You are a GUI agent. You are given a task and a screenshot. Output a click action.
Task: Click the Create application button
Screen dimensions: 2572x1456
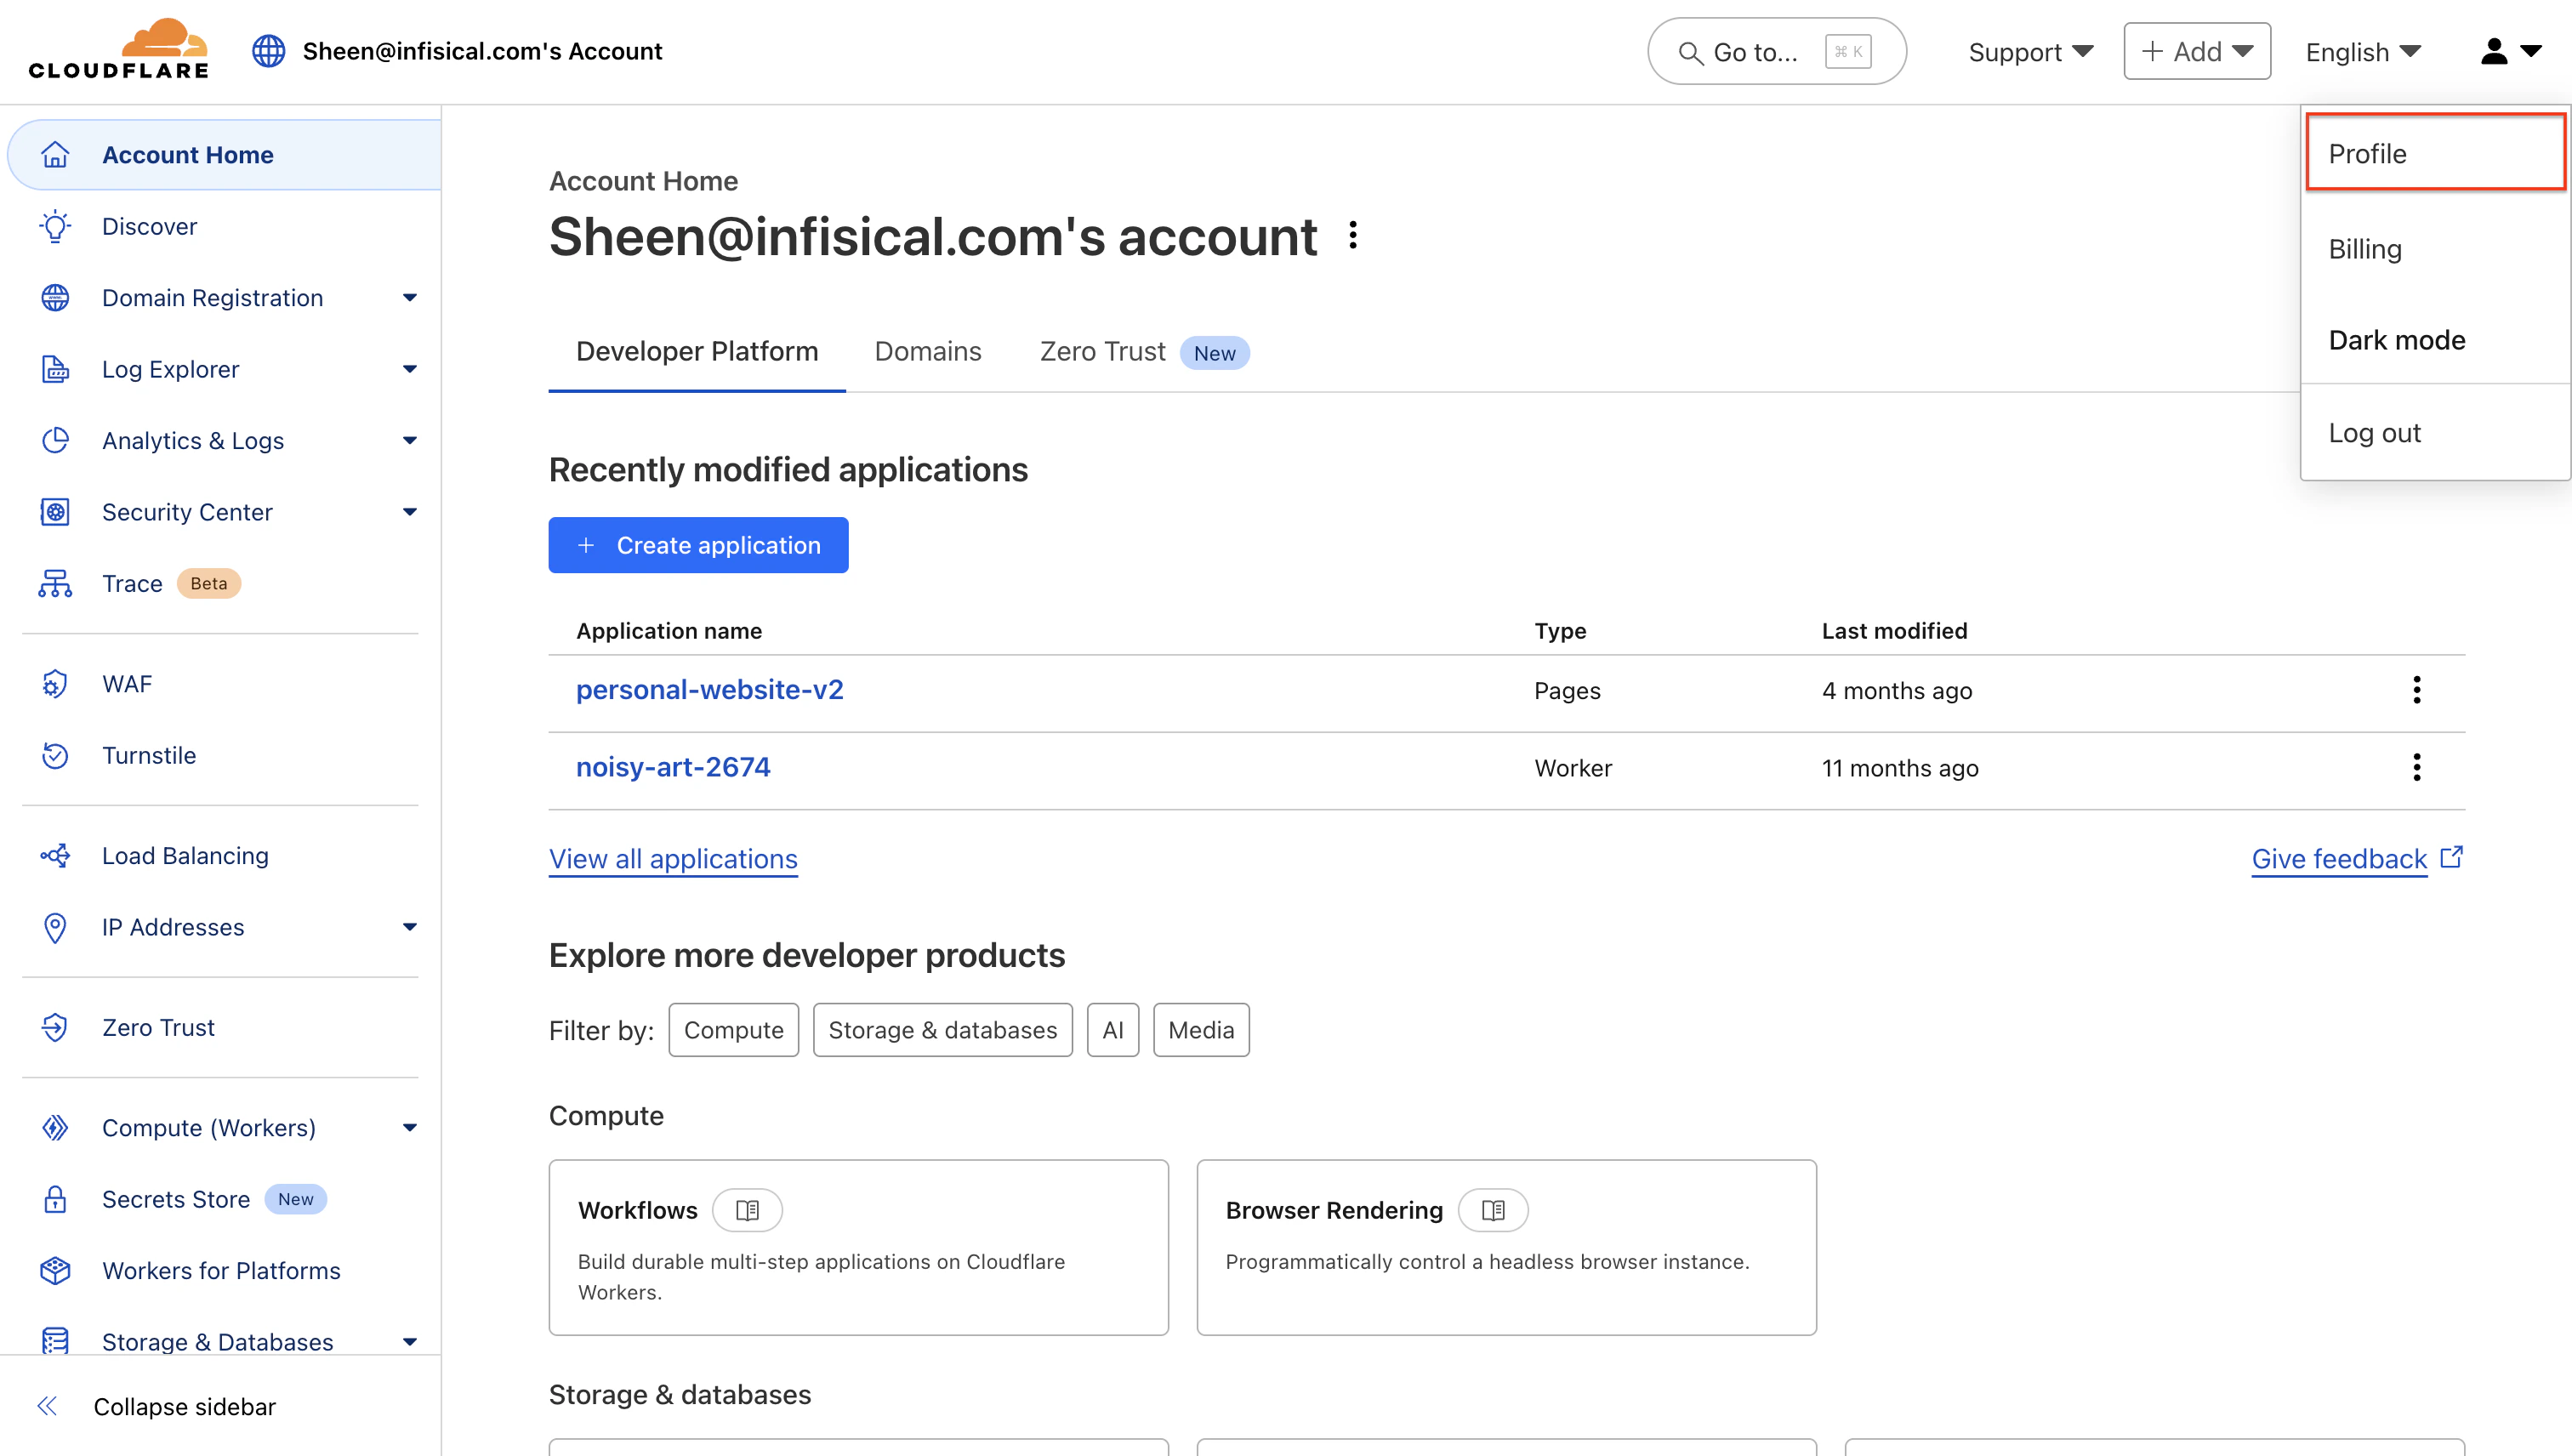coord(698,545)
